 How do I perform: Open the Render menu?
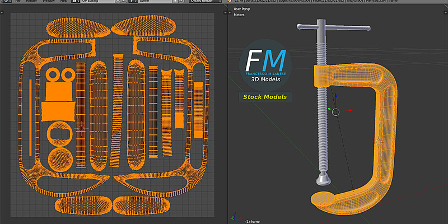click(x=31, y=1)
